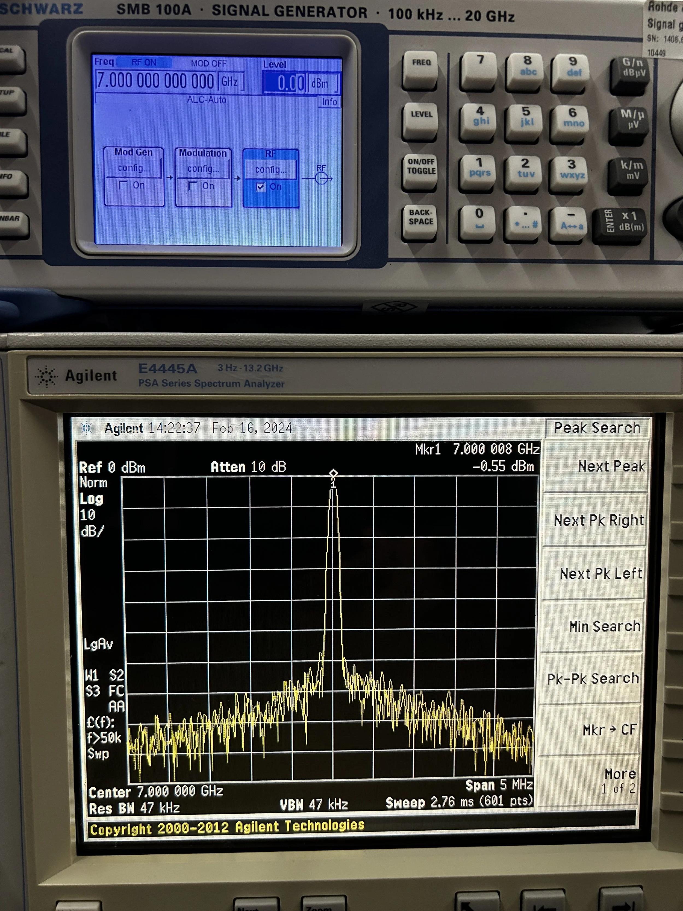Click the Span 5 MHz readout

[x=499, y=785]
